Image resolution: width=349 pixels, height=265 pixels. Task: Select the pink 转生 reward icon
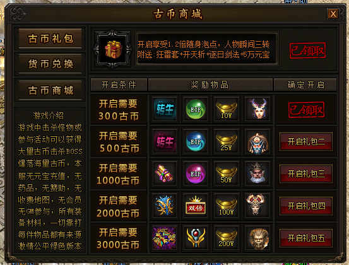coord(165,141)
